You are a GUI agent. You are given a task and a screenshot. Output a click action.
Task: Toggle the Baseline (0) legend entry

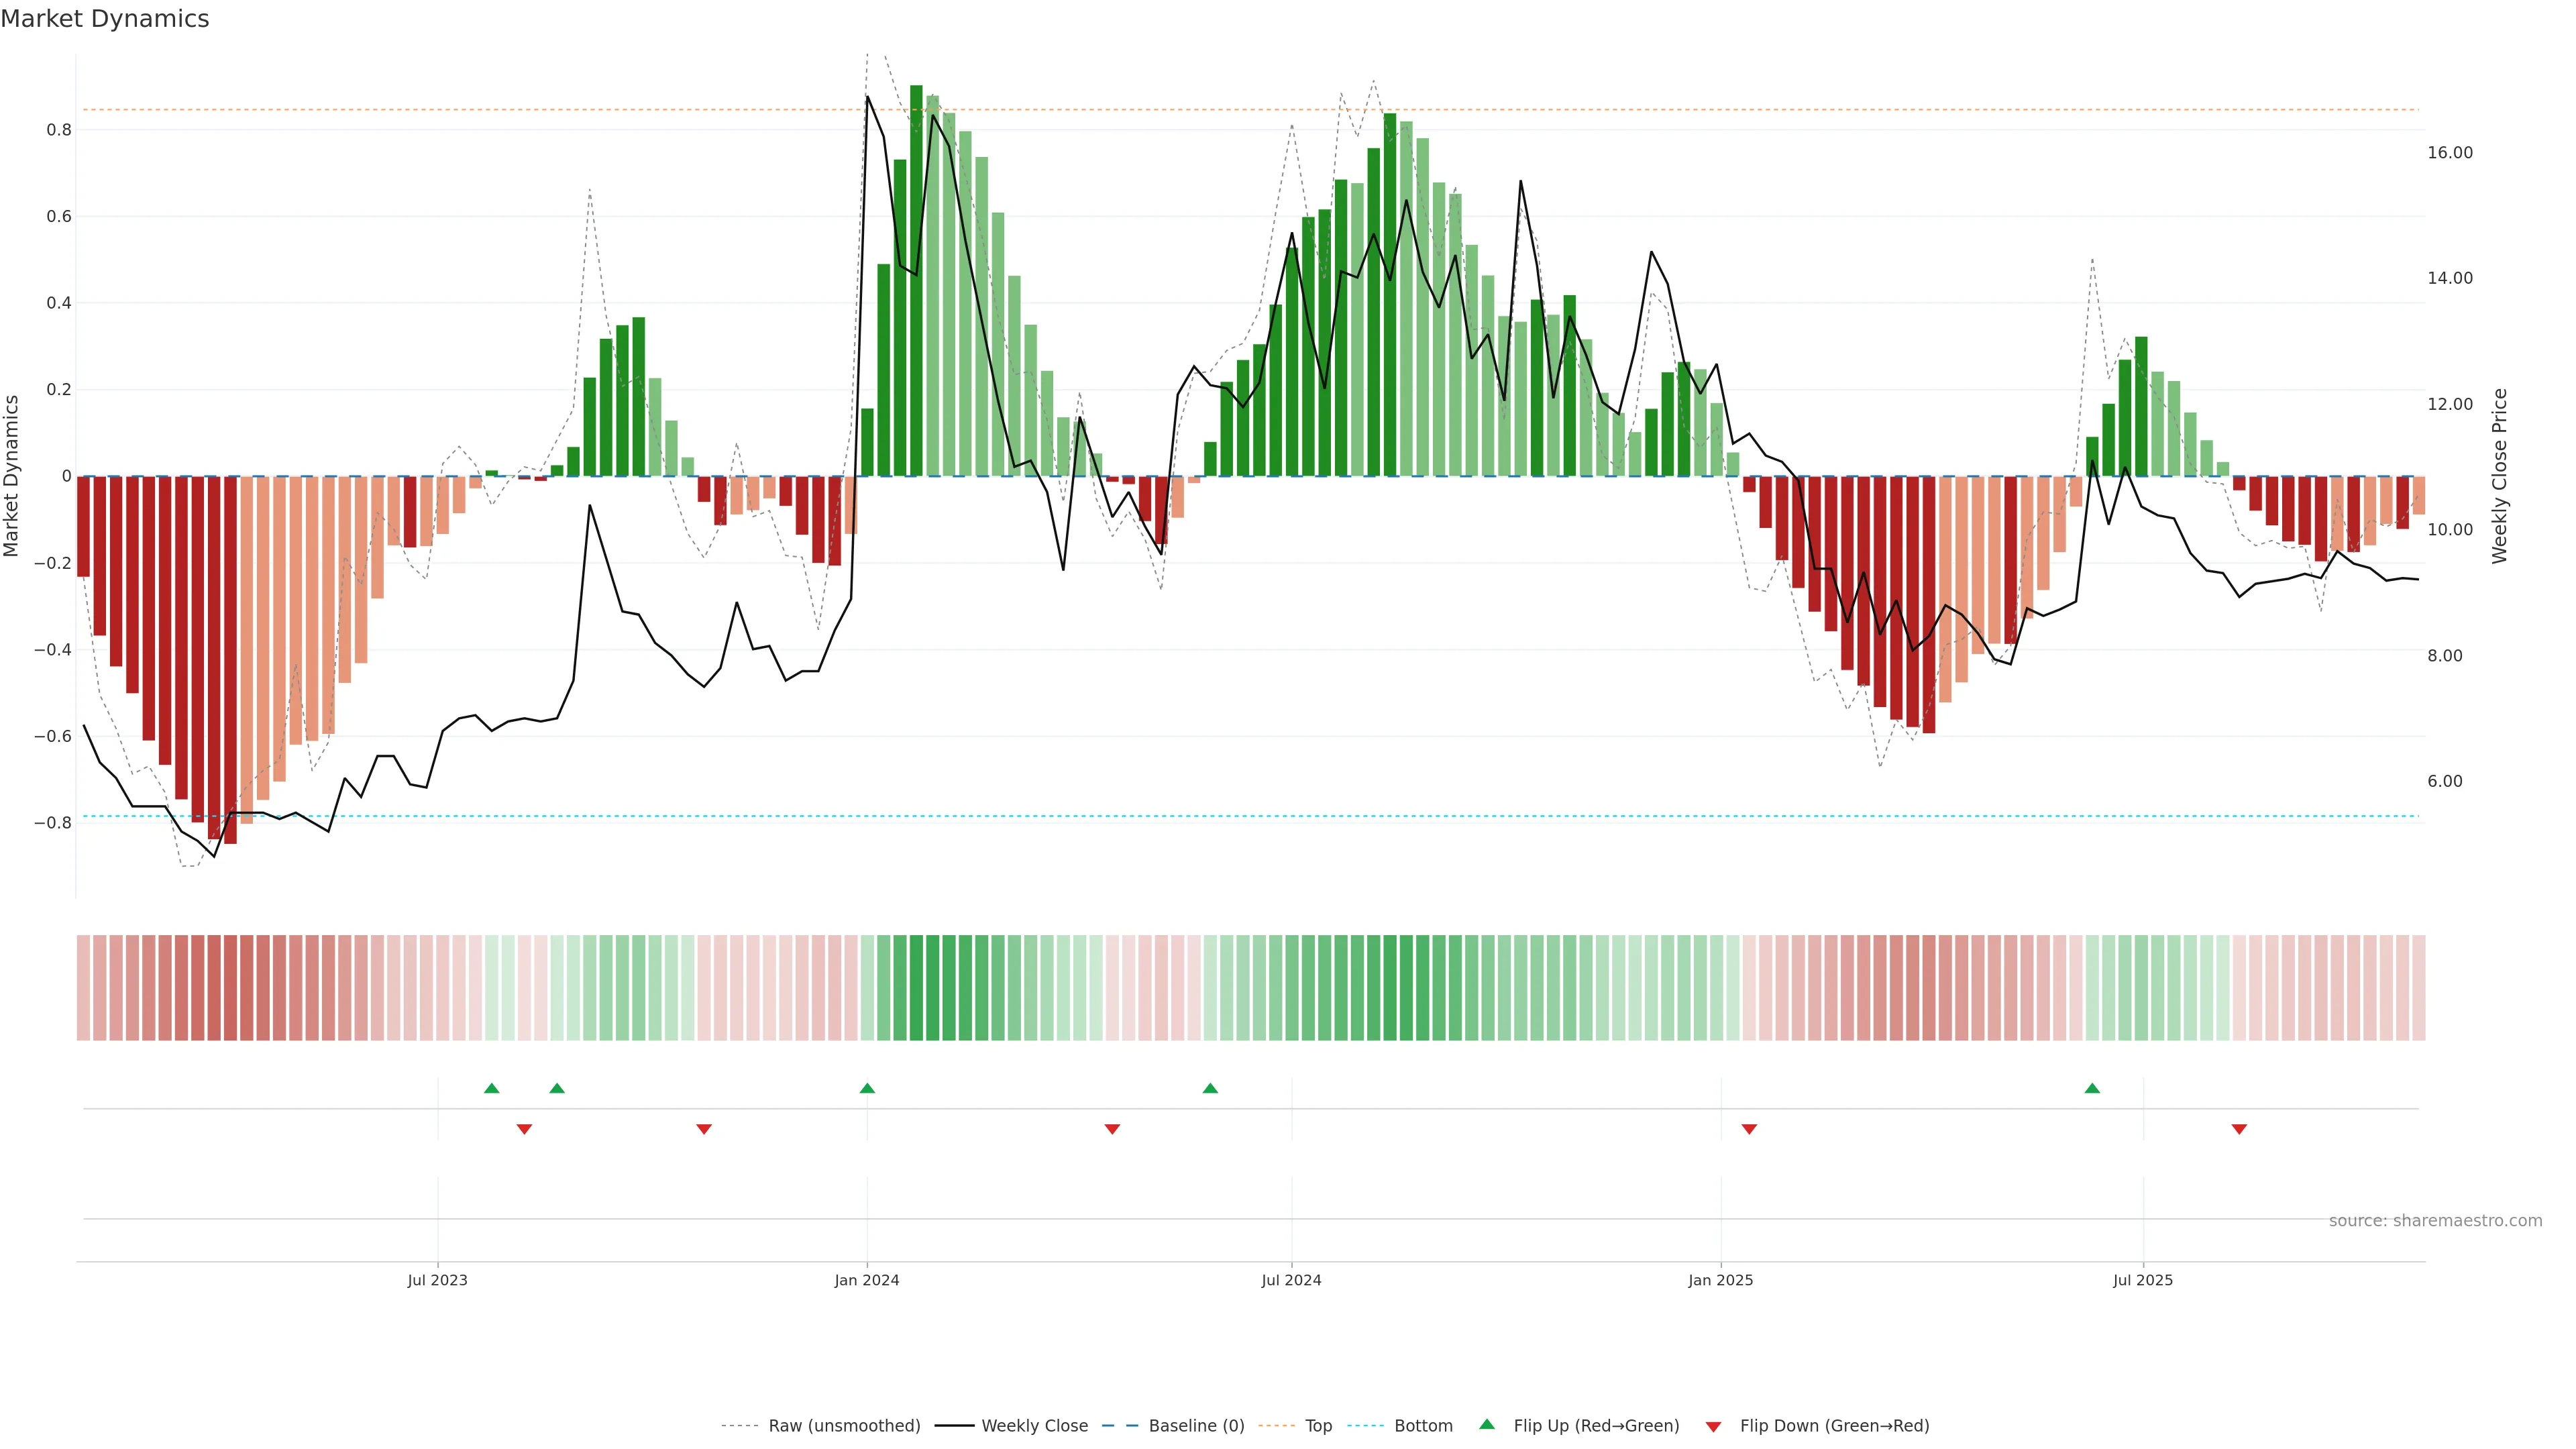pos(1196,1426)
